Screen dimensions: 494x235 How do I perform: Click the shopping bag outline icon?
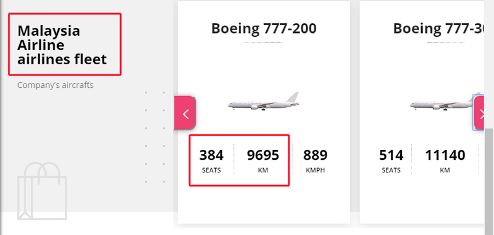42,191
